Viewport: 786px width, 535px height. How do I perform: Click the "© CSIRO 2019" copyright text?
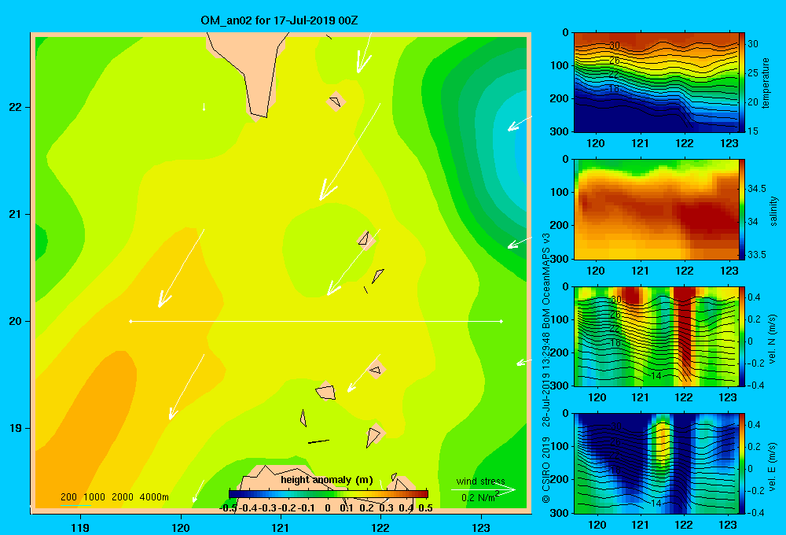[546, 470]
